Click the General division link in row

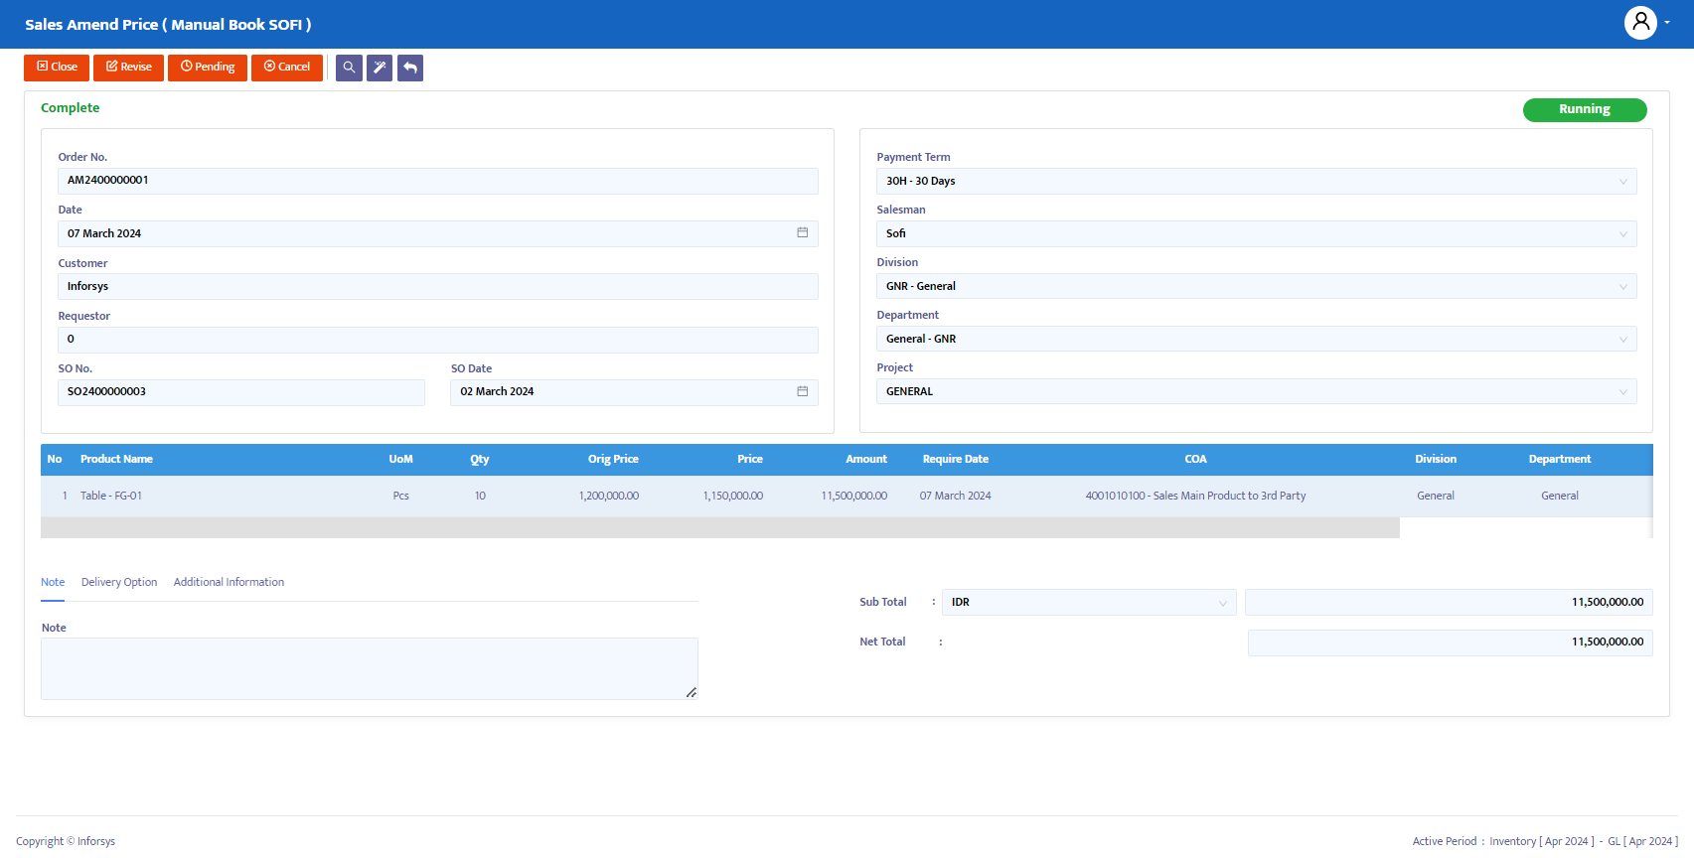1436,496
